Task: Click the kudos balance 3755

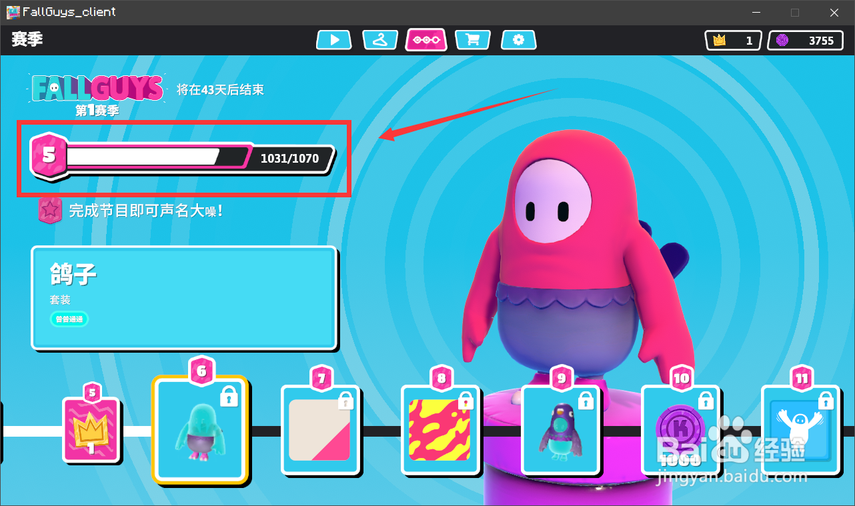Action: 805,41
